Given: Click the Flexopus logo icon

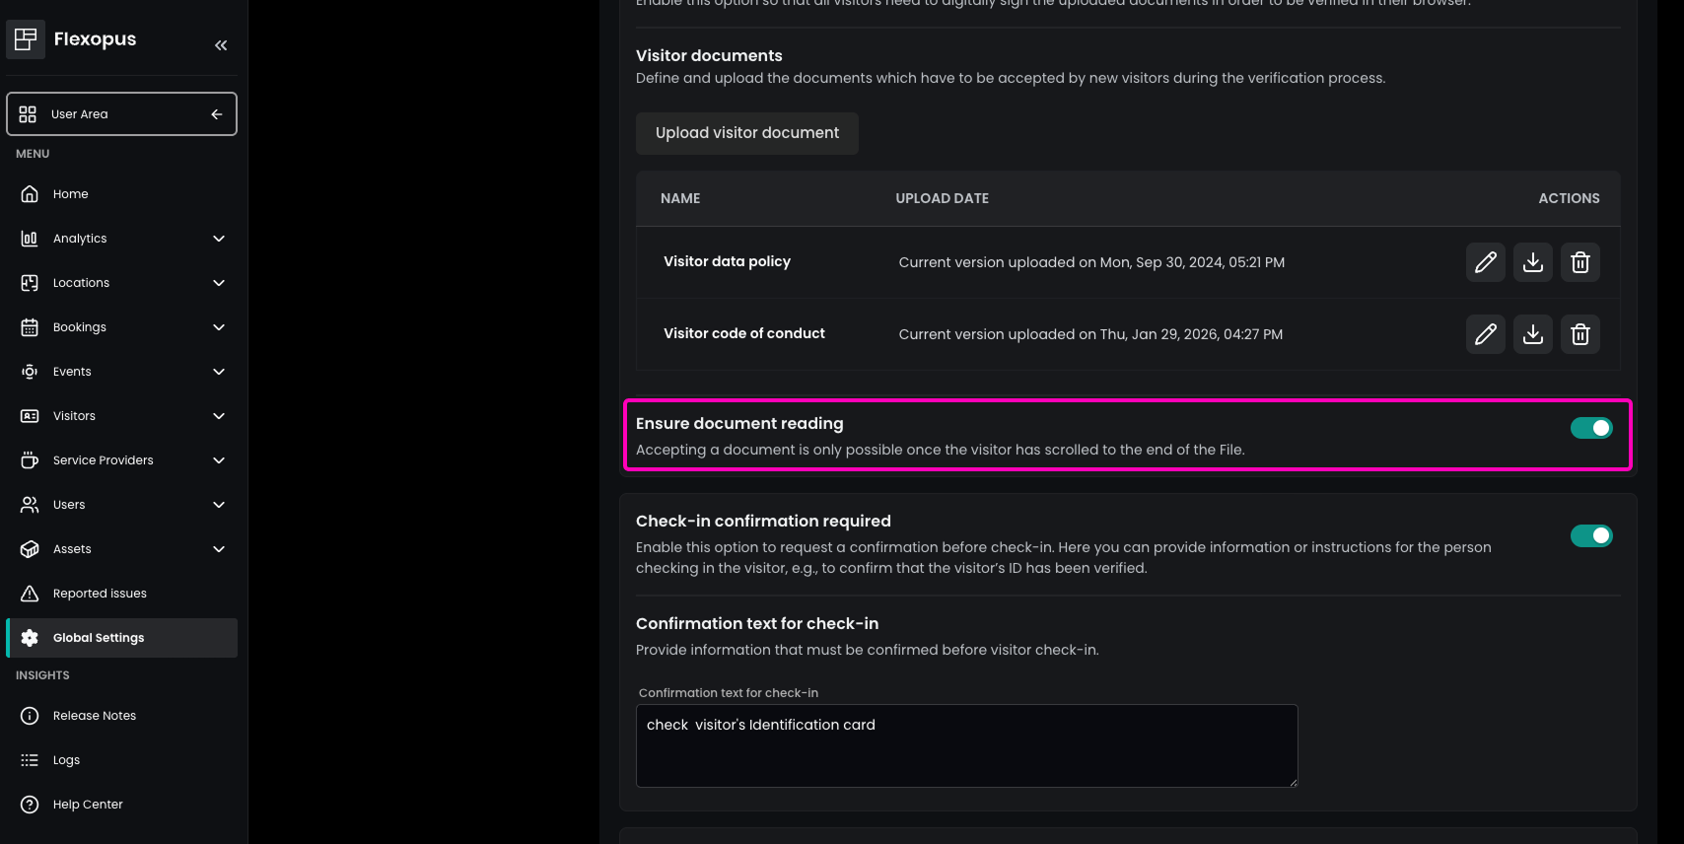Looking at the screenshot, I should (26, 39).
